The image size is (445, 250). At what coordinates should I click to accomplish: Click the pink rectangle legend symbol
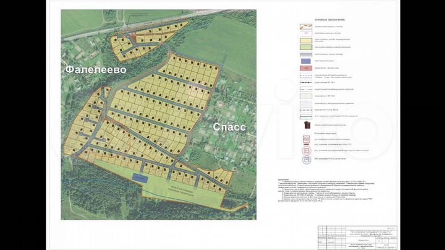click(305, 67)
